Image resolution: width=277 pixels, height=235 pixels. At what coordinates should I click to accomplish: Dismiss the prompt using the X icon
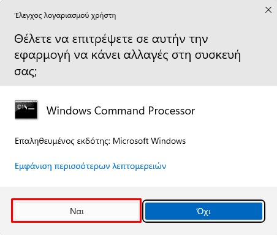[268, 10]
